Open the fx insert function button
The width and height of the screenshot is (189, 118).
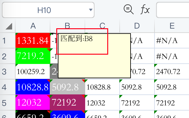pos(145,9)
